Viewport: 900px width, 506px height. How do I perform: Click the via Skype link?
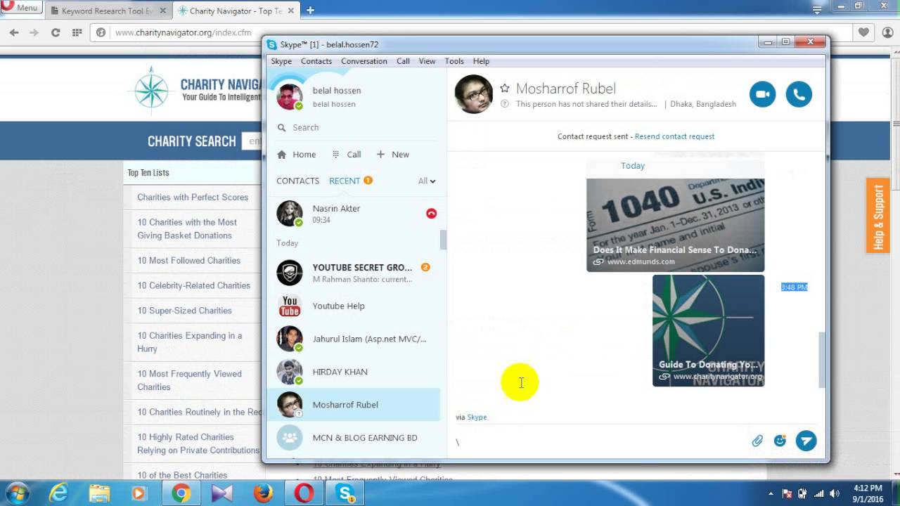pyautogui.click(x=477, y=417)
